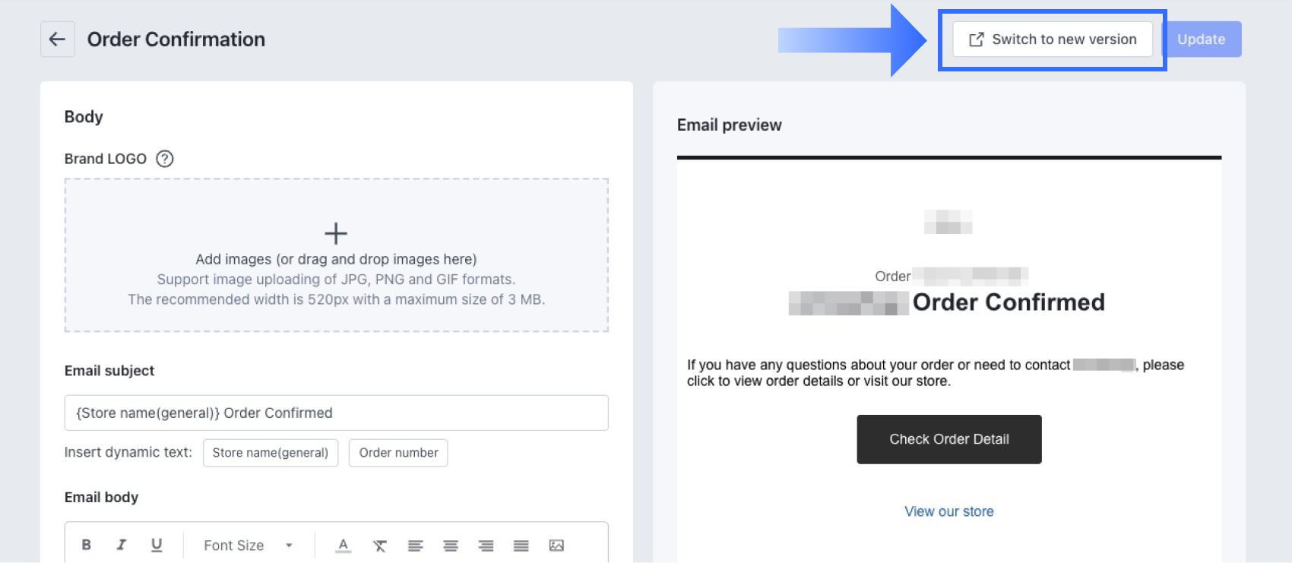1292x563 pixels.
Task: Align email body text right
Action: 486,546
